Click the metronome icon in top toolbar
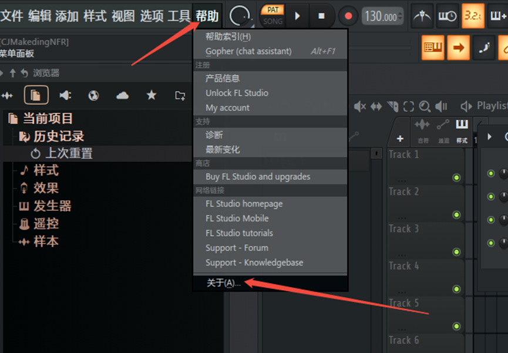 coord(422,16)
